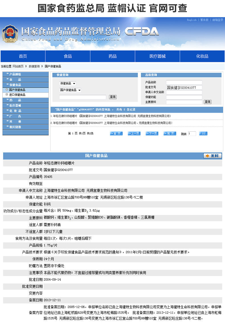Switch site language to English
225x324 pixels.
pos(192,20)
